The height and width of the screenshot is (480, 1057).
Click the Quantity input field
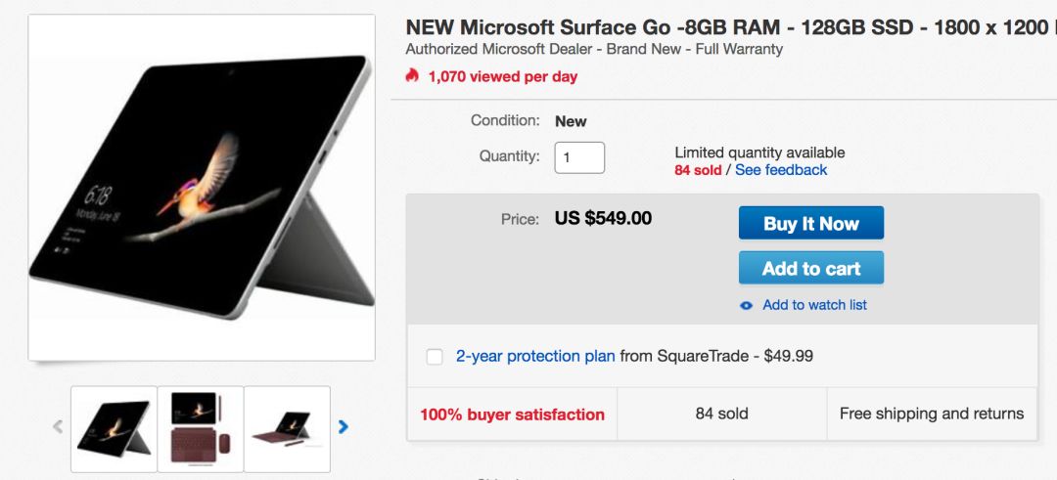579,157
